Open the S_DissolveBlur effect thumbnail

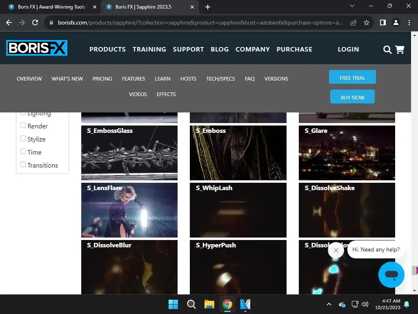click(x=129, y=267)
